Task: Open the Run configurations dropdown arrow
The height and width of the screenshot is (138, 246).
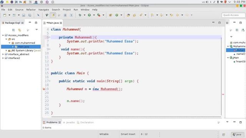Action: (94, 15)
